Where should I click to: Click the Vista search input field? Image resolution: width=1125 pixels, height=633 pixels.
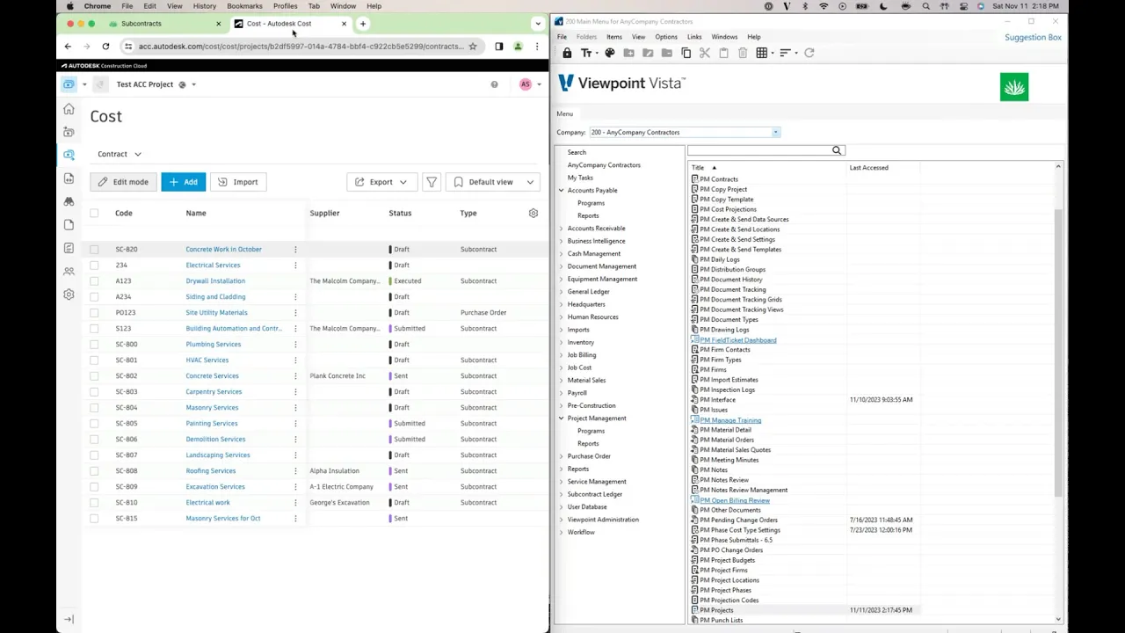tap(759, 150)
